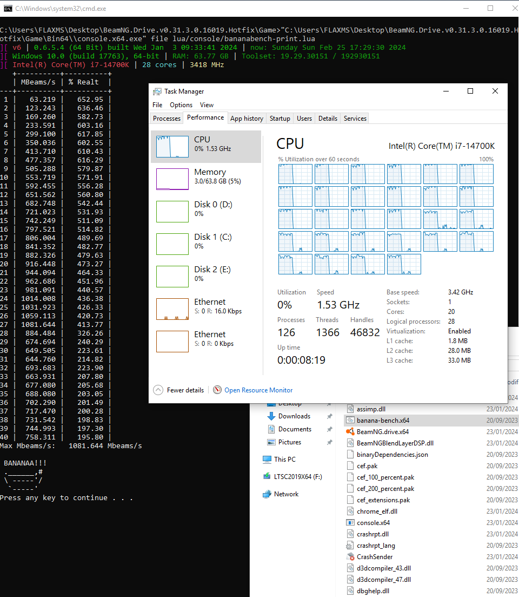Click the Open Resource Monitor gauge icon

(217, 390)
